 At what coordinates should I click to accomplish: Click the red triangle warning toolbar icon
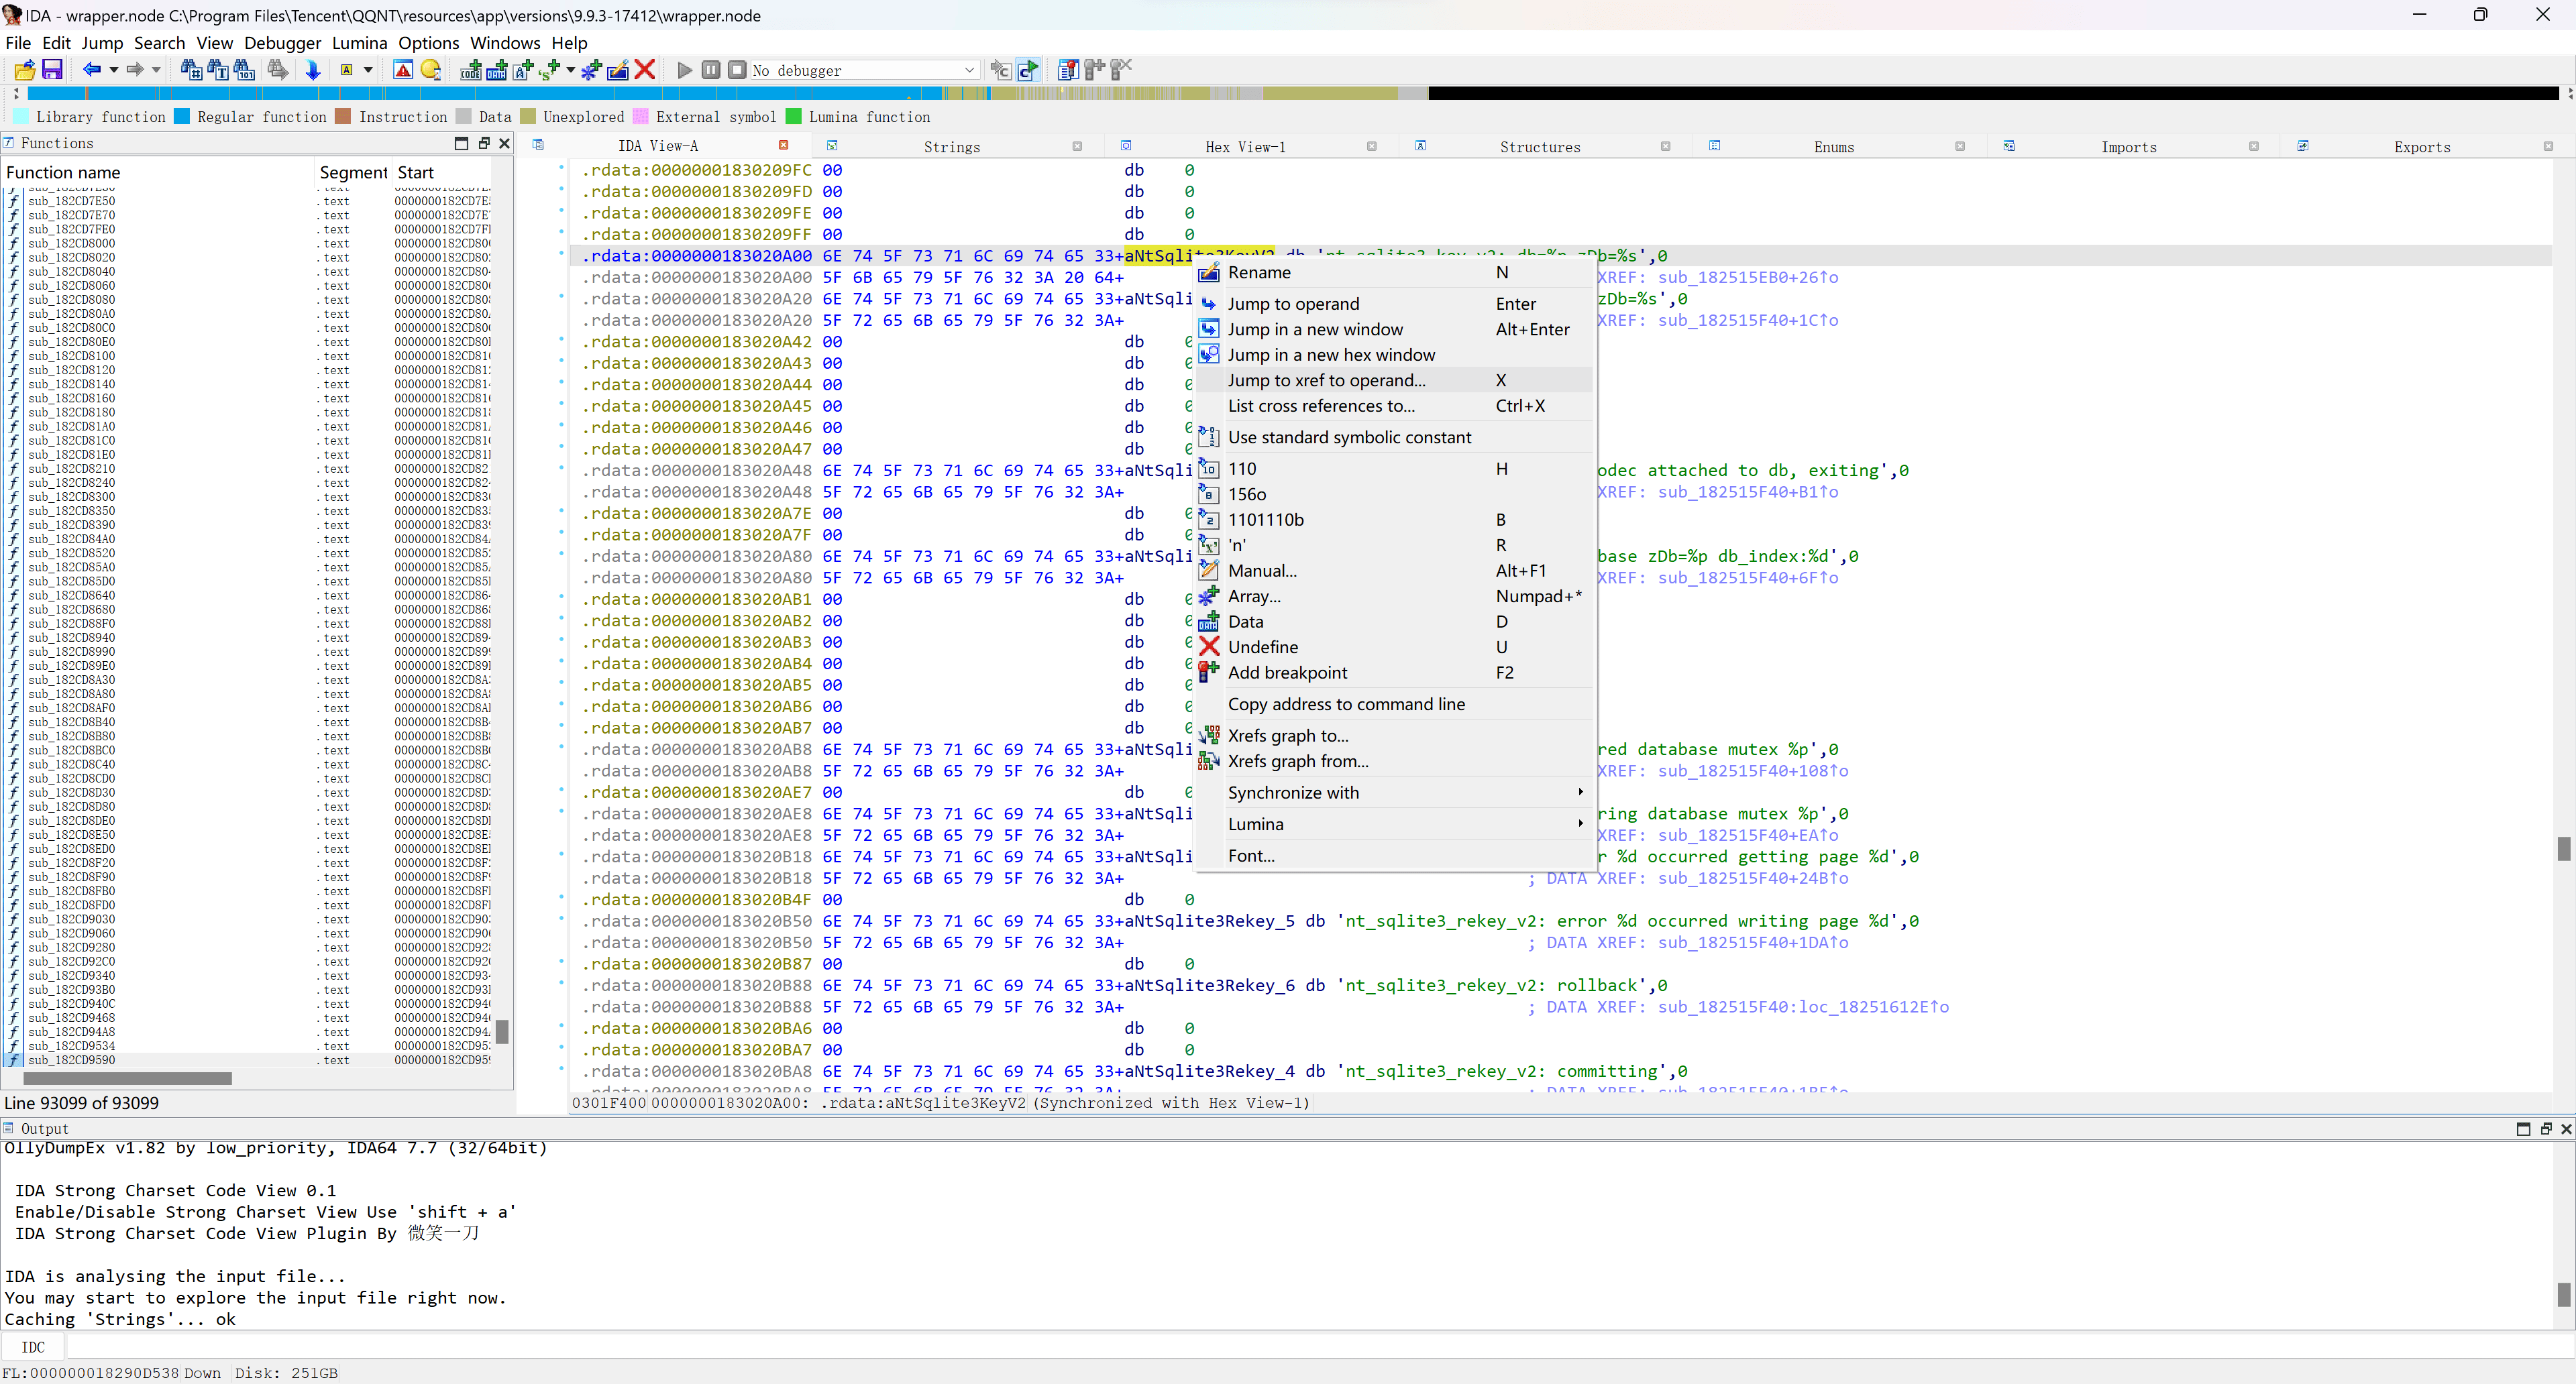(403, 70)
